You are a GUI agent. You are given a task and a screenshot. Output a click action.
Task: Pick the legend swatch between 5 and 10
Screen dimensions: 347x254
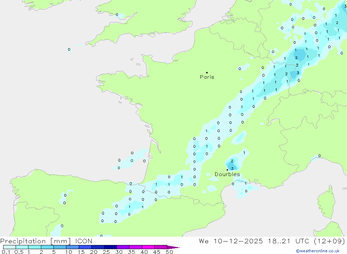60,247
